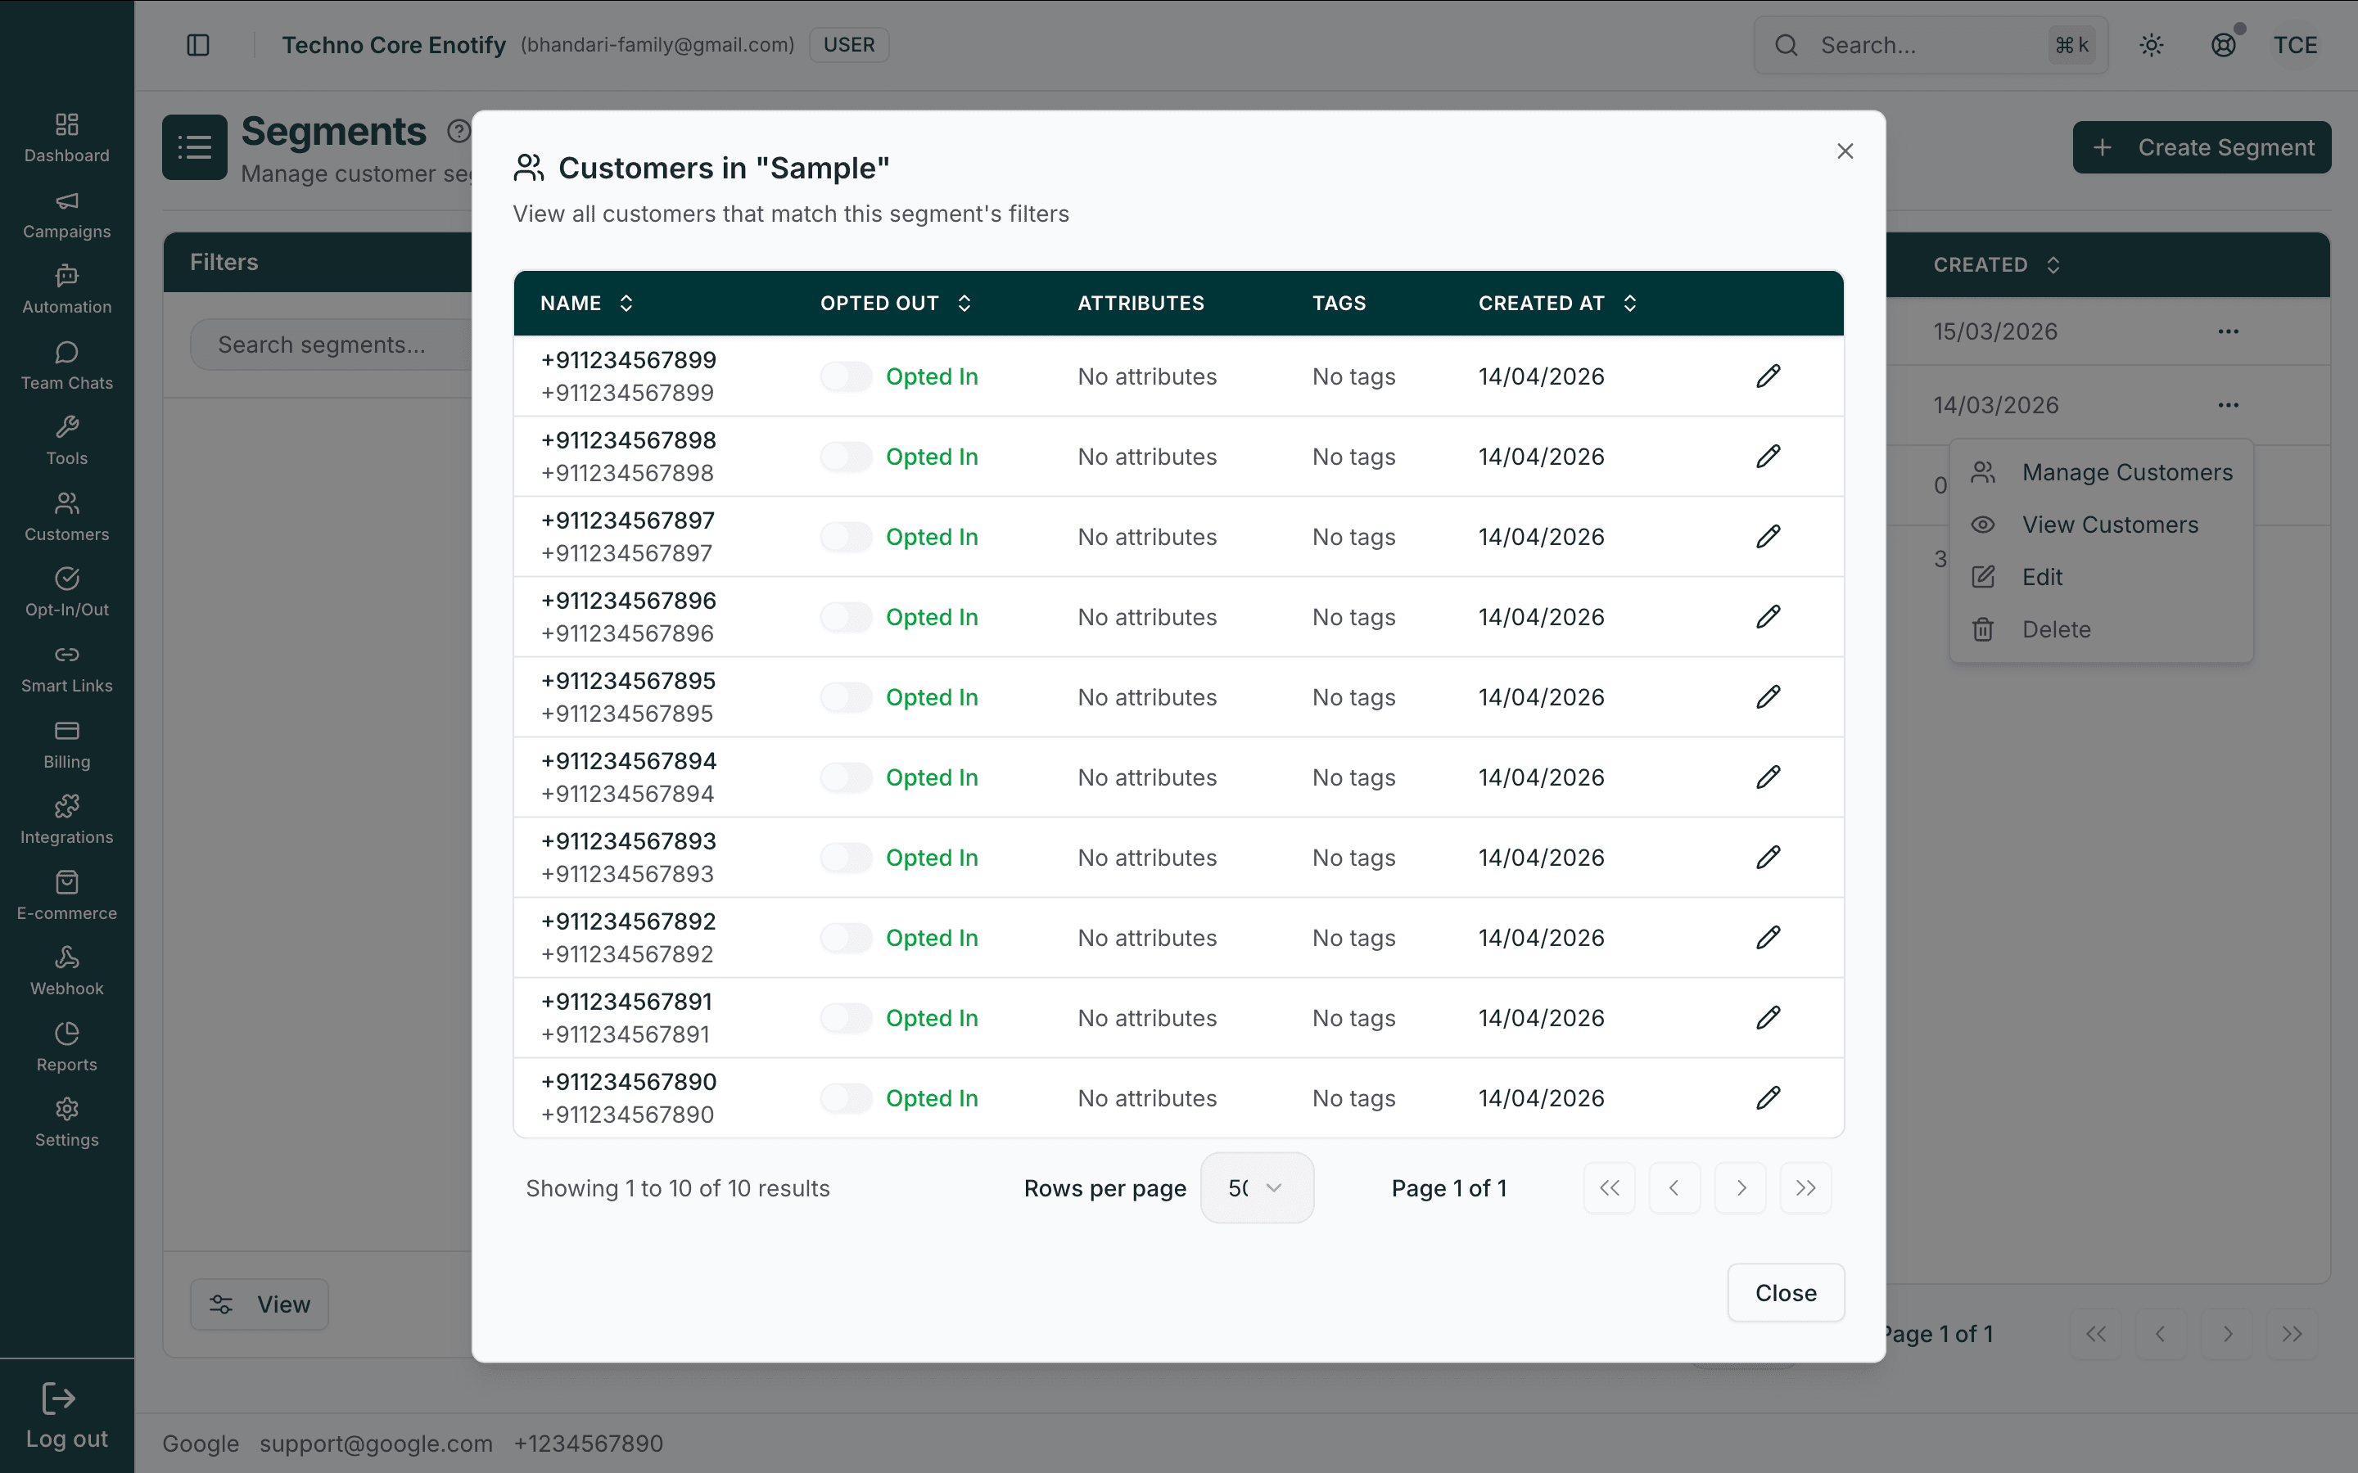Select Delete from the segment menu
The image size is (2358, 1473).
(x=2102, y=629)
